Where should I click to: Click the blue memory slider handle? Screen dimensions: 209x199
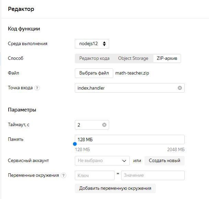point(75,144)
